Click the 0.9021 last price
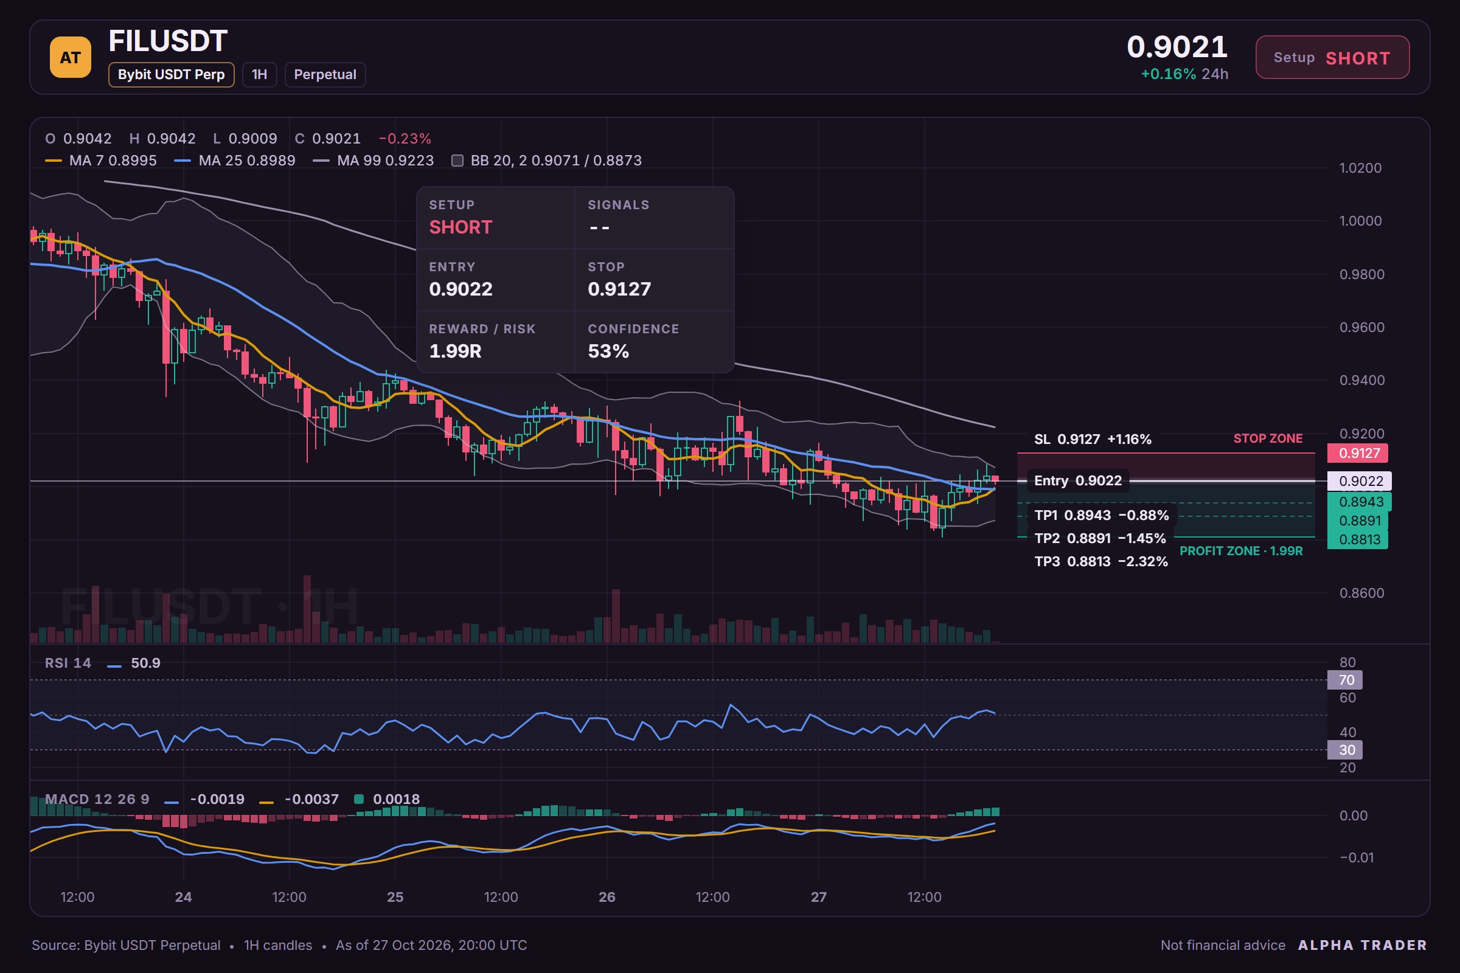 [1177, 47]
